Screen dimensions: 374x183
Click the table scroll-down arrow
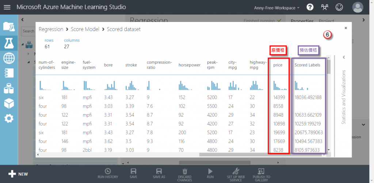pyautogui.click(x=329, y=150)
